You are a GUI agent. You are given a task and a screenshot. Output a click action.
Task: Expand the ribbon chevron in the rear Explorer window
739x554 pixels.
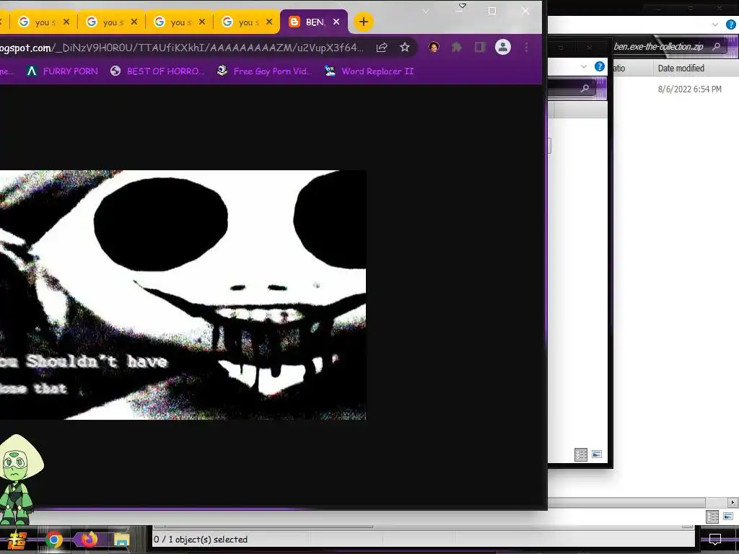[715, 25]
